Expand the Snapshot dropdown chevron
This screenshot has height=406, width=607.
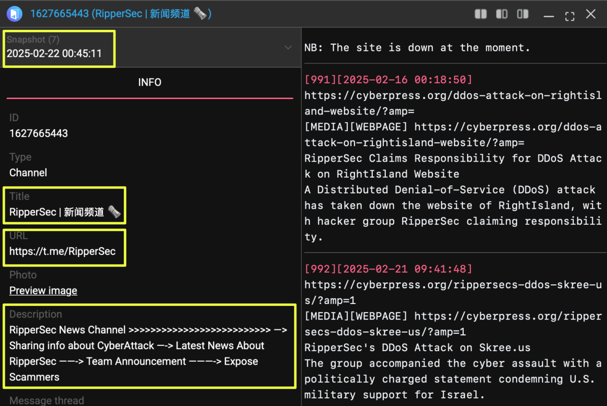pos(288,47)
